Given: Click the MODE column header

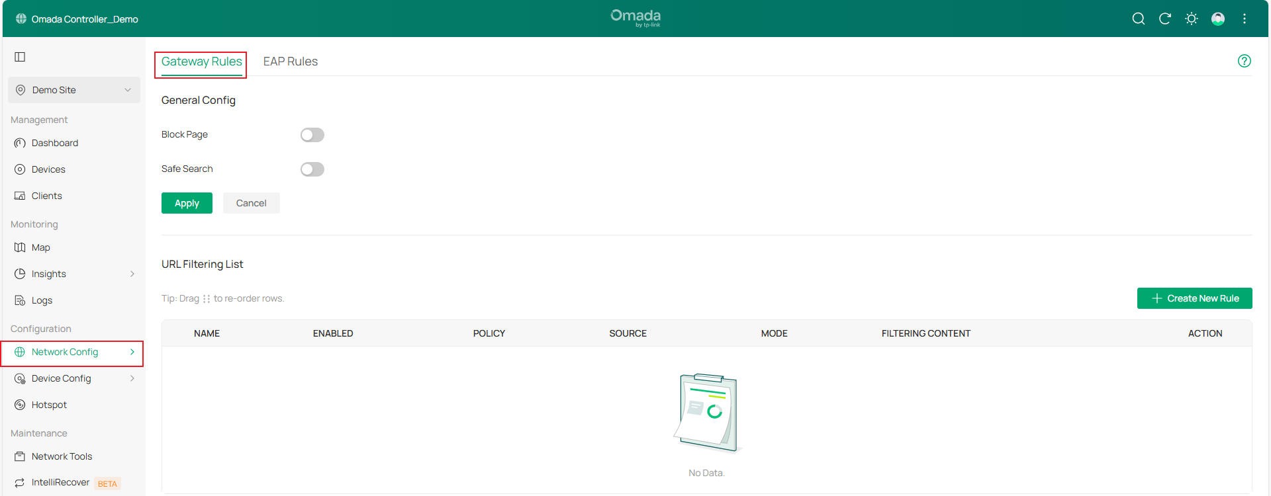Looking at the screenshot, I should pos(775,333).
